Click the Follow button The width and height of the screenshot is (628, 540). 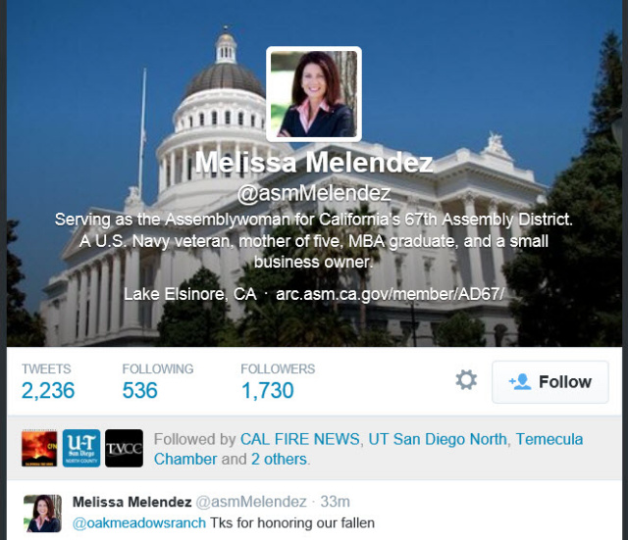click(550, 382)
